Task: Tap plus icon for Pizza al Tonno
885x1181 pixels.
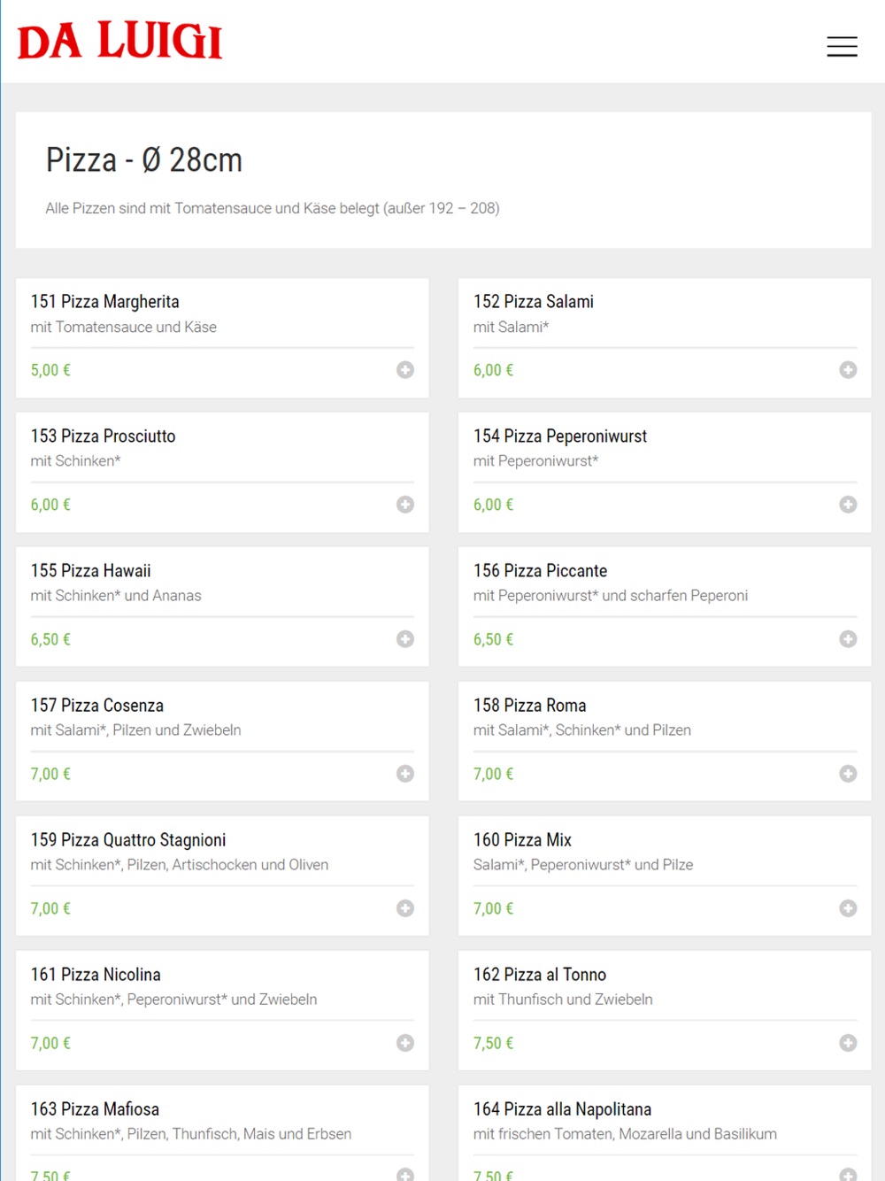Action: point(848,1043)
